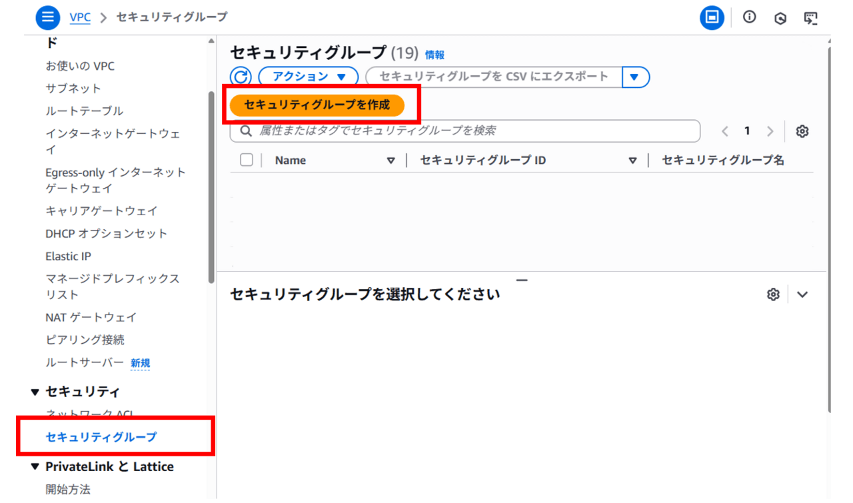Open サブネット in the sidebar
This screenshot has height=503, width=853.
(x=73, y=89)
